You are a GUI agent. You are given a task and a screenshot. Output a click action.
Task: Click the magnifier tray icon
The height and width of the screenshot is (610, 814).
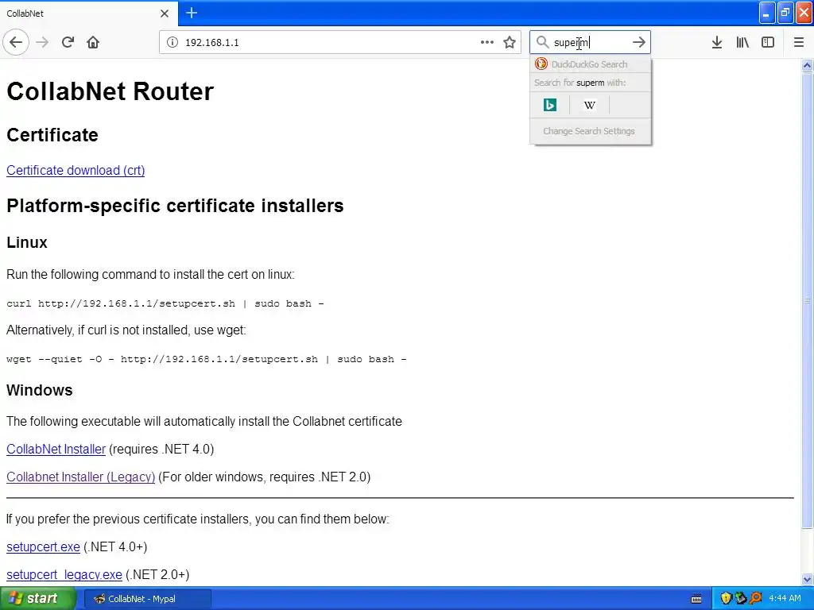(756, 599)
